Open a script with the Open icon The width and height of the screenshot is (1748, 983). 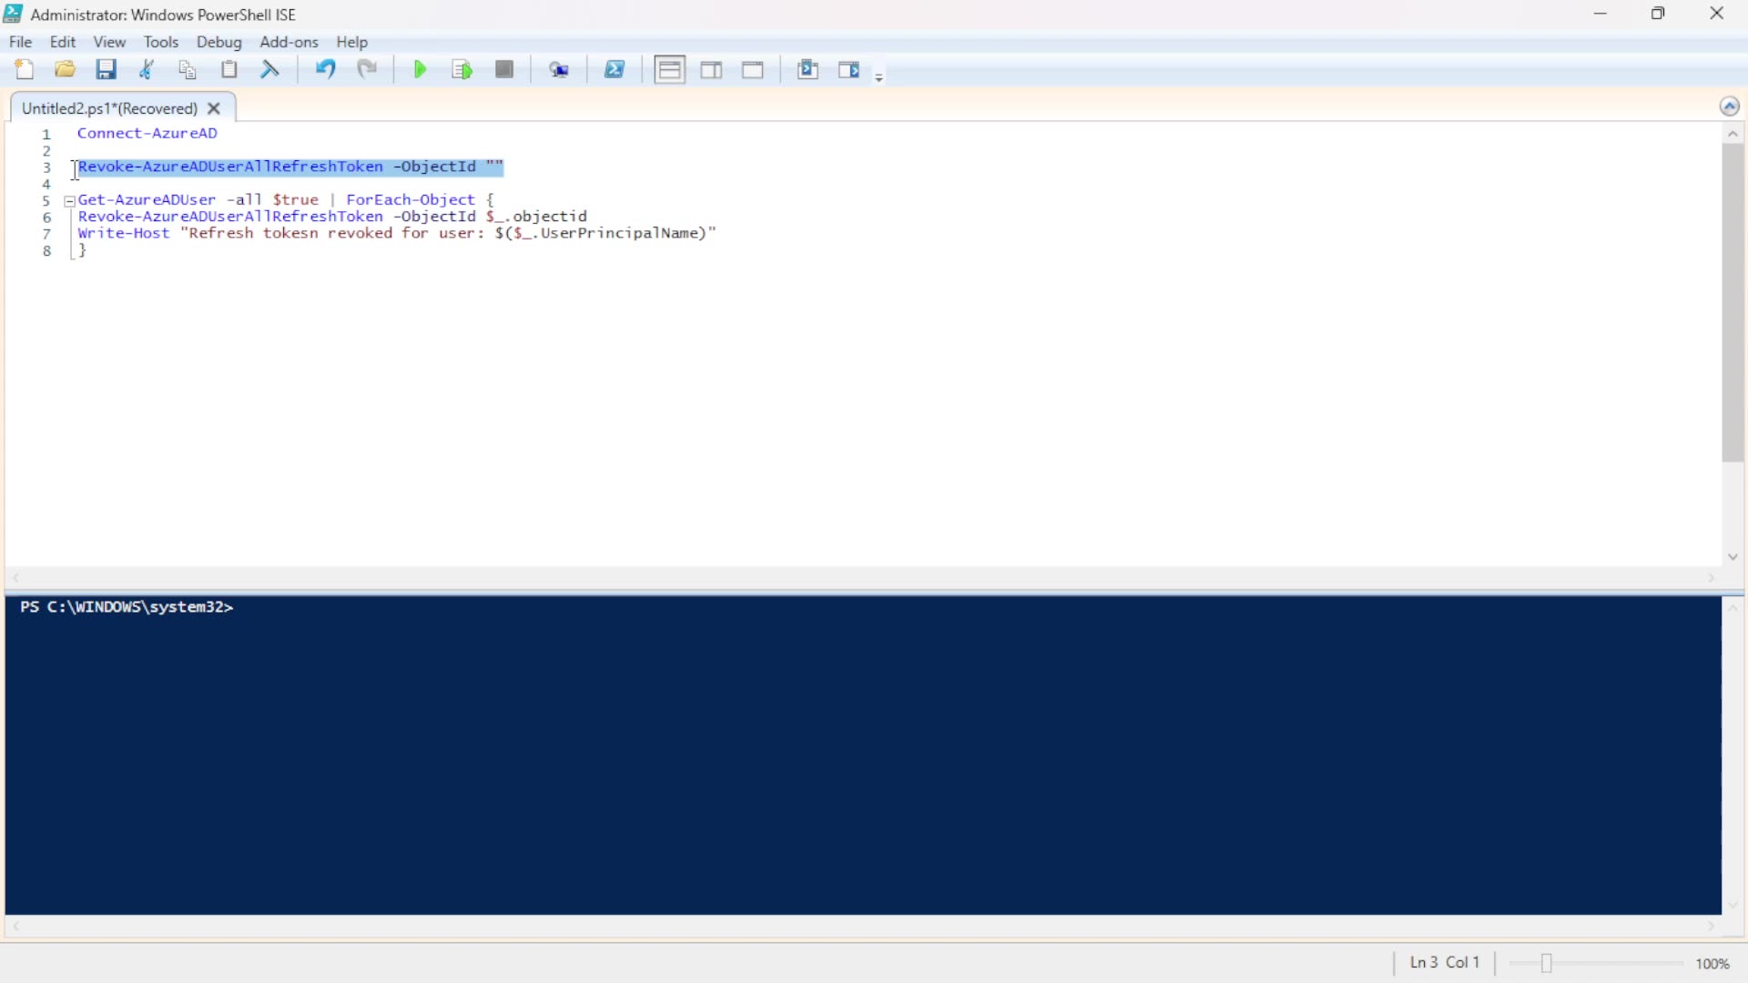[x=64, y=69]
